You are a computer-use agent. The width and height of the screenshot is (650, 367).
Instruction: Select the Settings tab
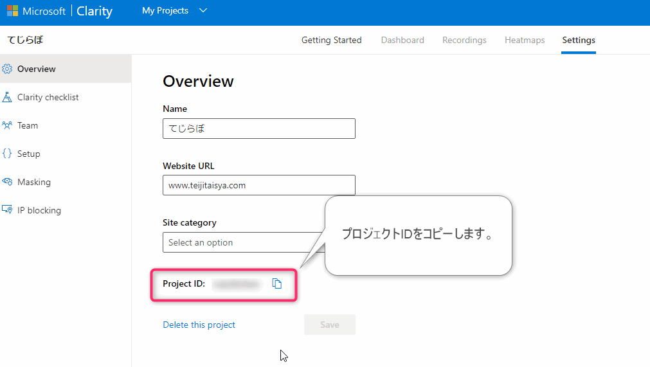click(x=578, y=40)
